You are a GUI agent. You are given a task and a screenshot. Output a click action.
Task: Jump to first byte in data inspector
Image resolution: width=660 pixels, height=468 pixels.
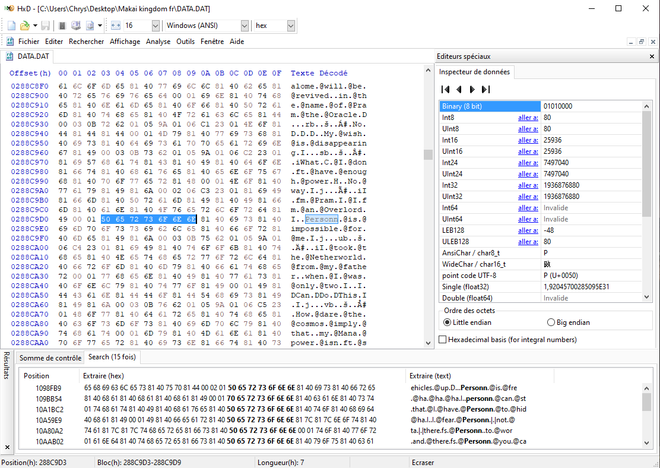coord(445,90)
